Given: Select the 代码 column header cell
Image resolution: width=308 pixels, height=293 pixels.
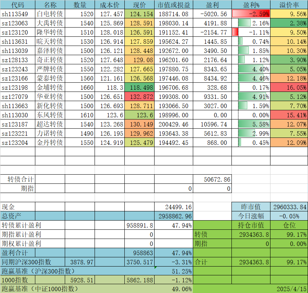Looking at the screenshot, I should 18,5.
